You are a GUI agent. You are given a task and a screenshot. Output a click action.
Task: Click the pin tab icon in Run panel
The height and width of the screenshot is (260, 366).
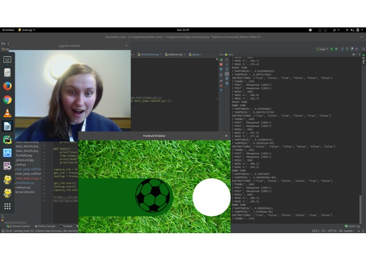(221, 81)
